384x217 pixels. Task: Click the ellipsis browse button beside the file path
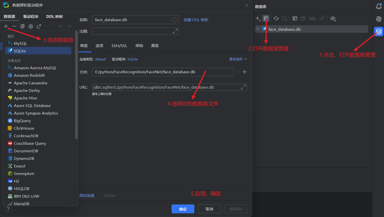(238, 72)
